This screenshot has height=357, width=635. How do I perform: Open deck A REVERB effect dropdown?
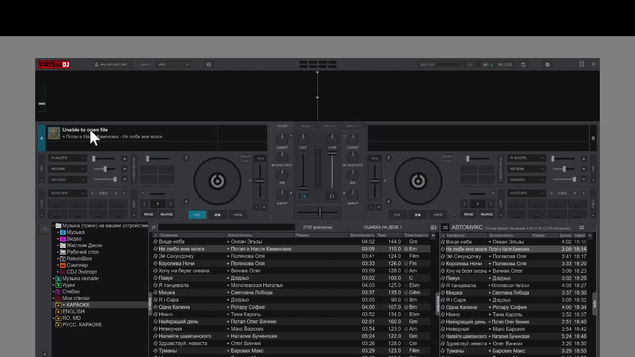[x=68, y=169]
